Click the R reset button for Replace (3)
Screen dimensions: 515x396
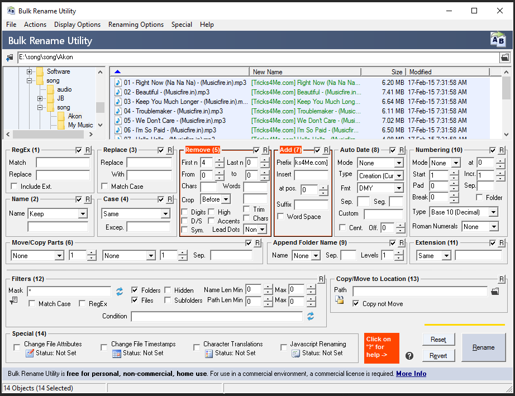tap(170, 150)
